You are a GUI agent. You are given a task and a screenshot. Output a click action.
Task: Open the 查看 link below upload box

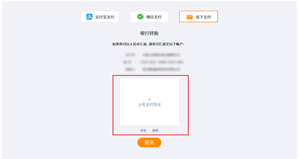point(143,130)
